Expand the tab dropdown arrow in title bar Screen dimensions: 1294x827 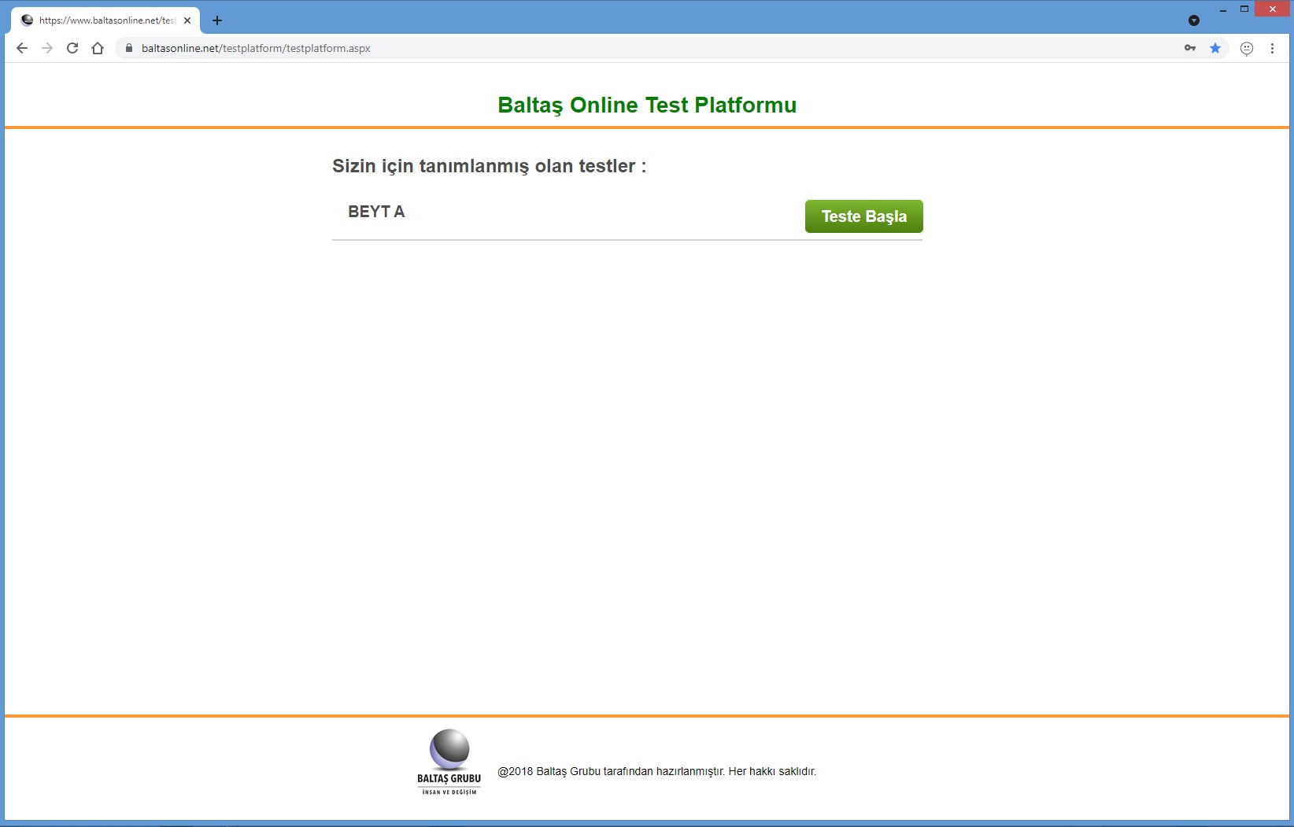[1194, 20]
